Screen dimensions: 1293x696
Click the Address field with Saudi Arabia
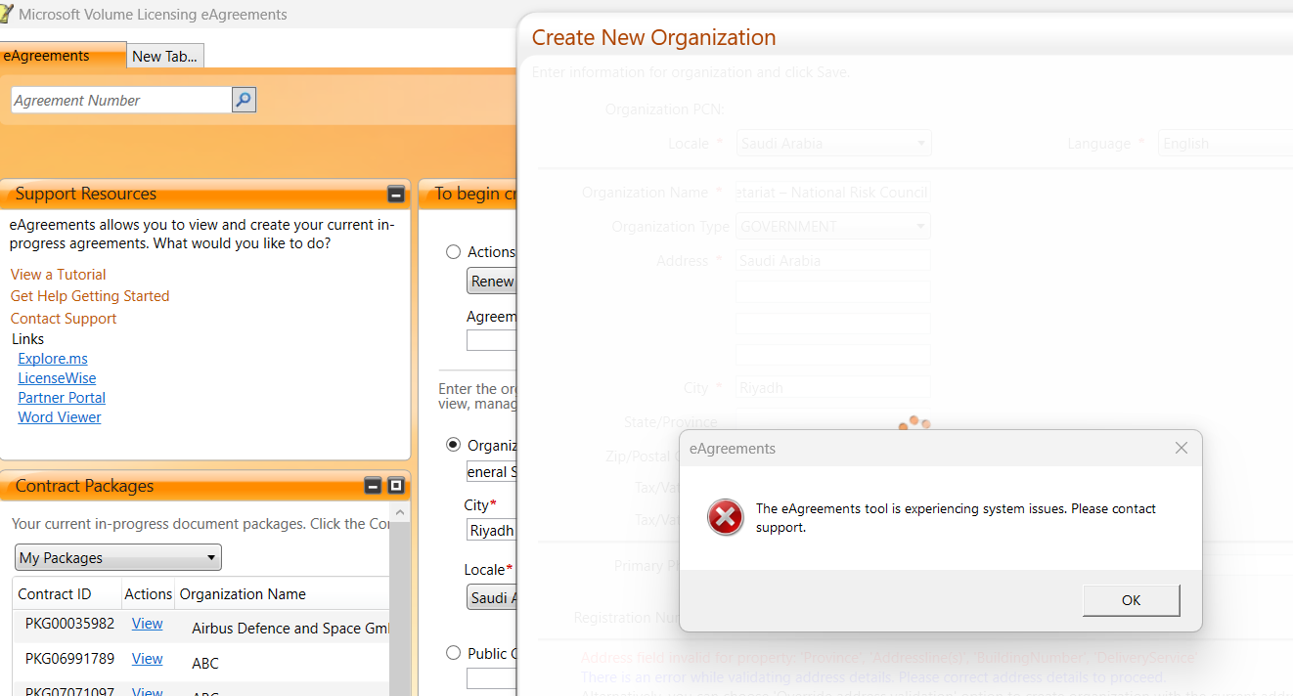pos(833,261)
